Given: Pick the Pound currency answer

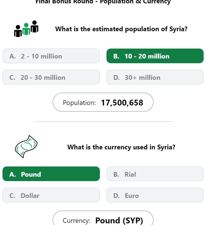Looking at the screenshot, I should click(51, 174).
